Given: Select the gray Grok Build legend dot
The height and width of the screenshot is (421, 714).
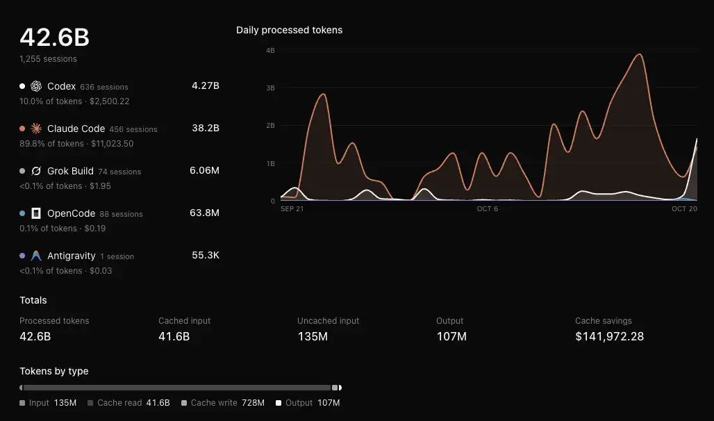Looking at the screenshot, I should [22, 171].
